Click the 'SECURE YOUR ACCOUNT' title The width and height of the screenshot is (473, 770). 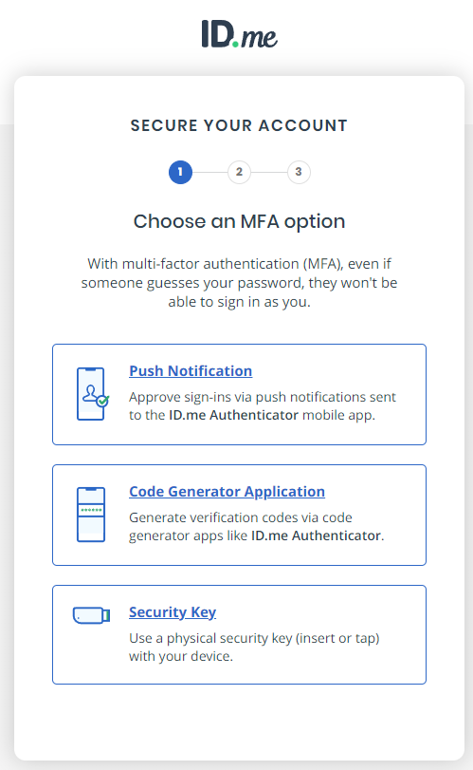pos(239,125)
